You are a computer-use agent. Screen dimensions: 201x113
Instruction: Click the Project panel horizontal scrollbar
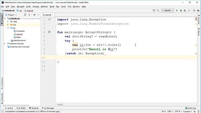(16, 105)
